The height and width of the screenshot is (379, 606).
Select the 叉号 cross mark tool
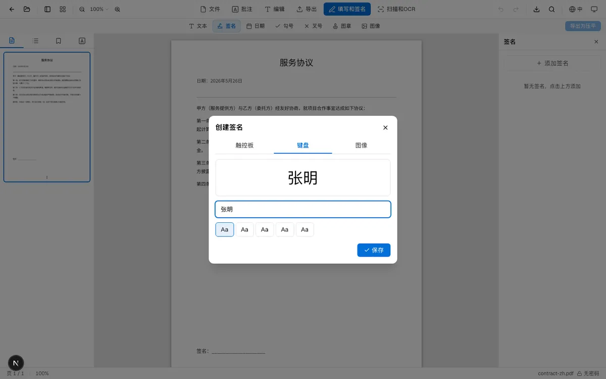click(x=313, y=26)
